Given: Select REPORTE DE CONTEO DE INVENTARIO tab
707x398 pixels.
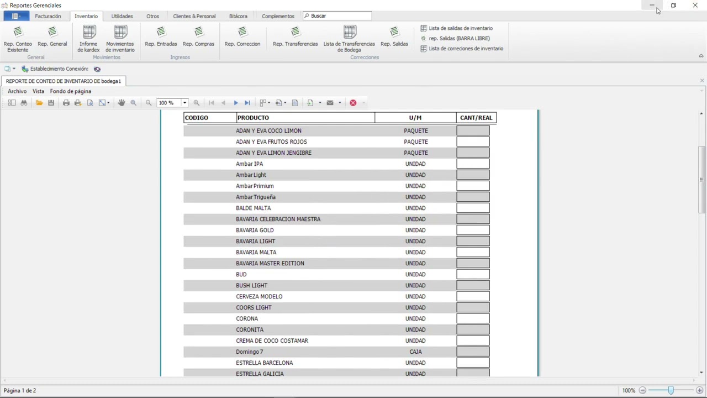Looking at the screenshot, I should click(64, 81).
